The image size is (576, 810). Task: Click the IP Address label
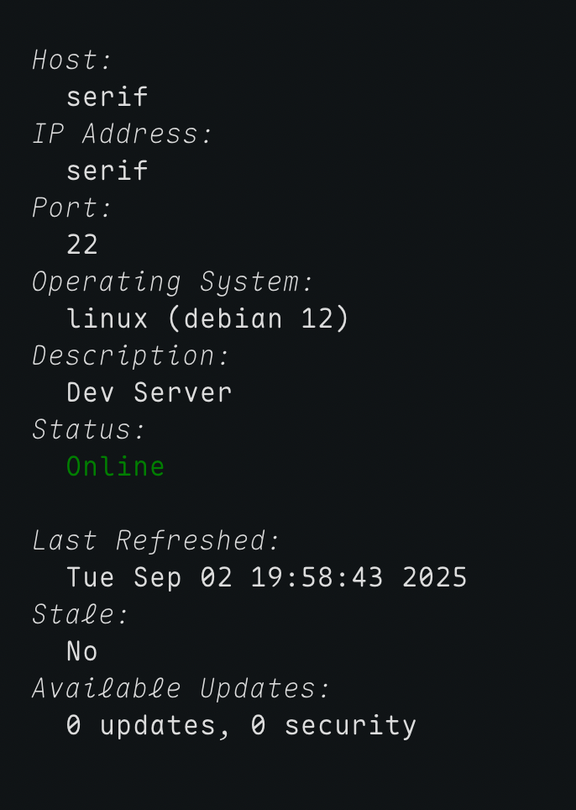pyautogui.click(x=123, y=134)
